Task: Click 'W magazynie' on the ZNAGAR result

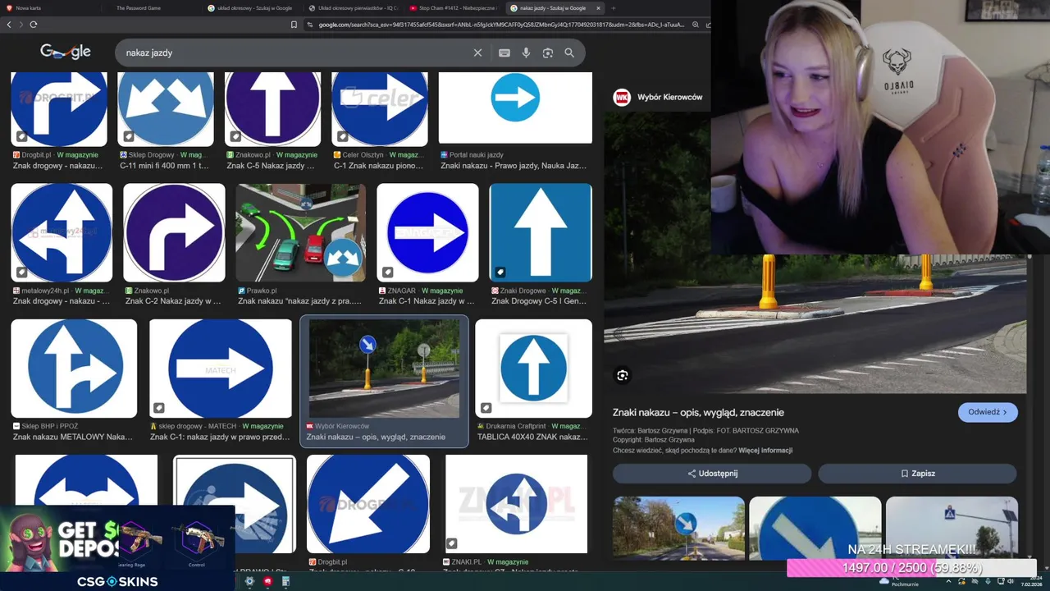Action: click(x=444, y=291)
